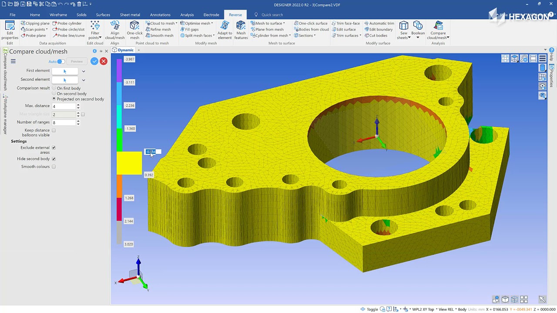Uncheck Hide second body
This screenshot has width=557, height=313.
click(x=54, y=159)
